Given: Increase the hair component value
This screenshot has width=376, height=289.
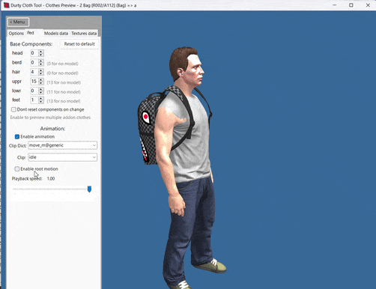Looking at the screenshot, I should (41, 70).
